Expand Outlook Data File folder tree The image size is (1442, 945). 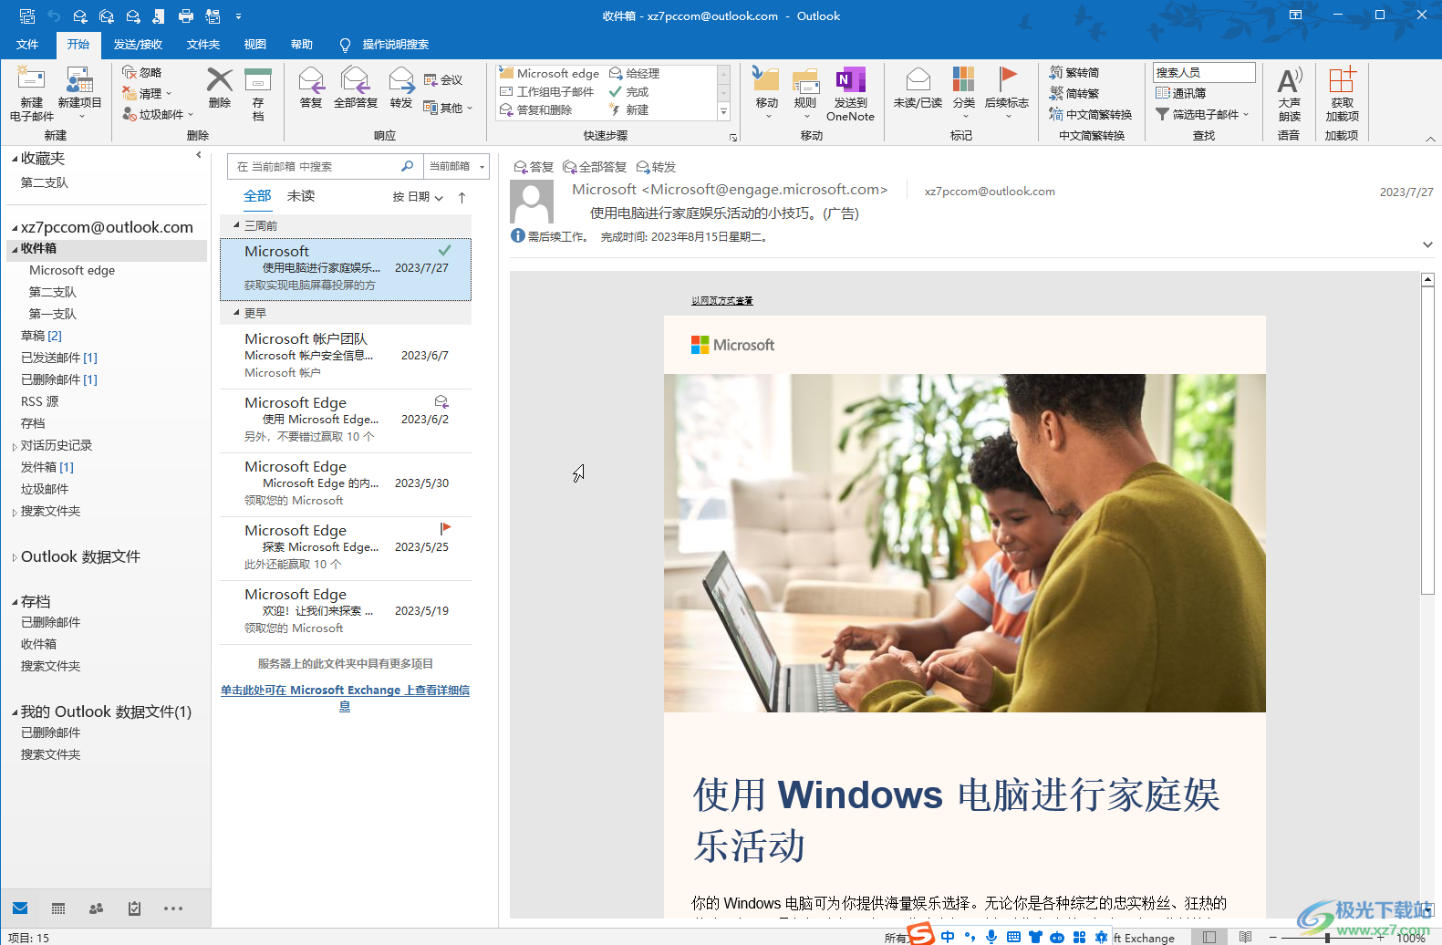coord(15,557)
